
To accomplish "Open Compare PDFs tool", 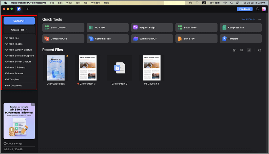I will click(x=63, y=39).
